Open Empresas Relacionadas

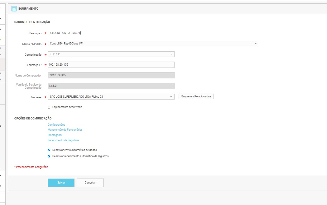point(196,96)
